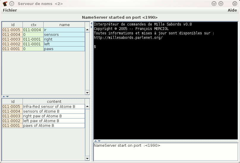Collapse left panel with the splitter left arrow
The width and height of the screenshot is (240, 163).
91,23
